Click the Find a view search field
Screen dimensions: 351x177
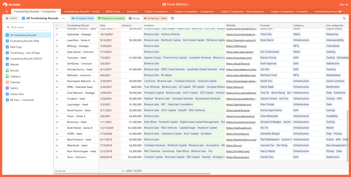tap(28, 27)
